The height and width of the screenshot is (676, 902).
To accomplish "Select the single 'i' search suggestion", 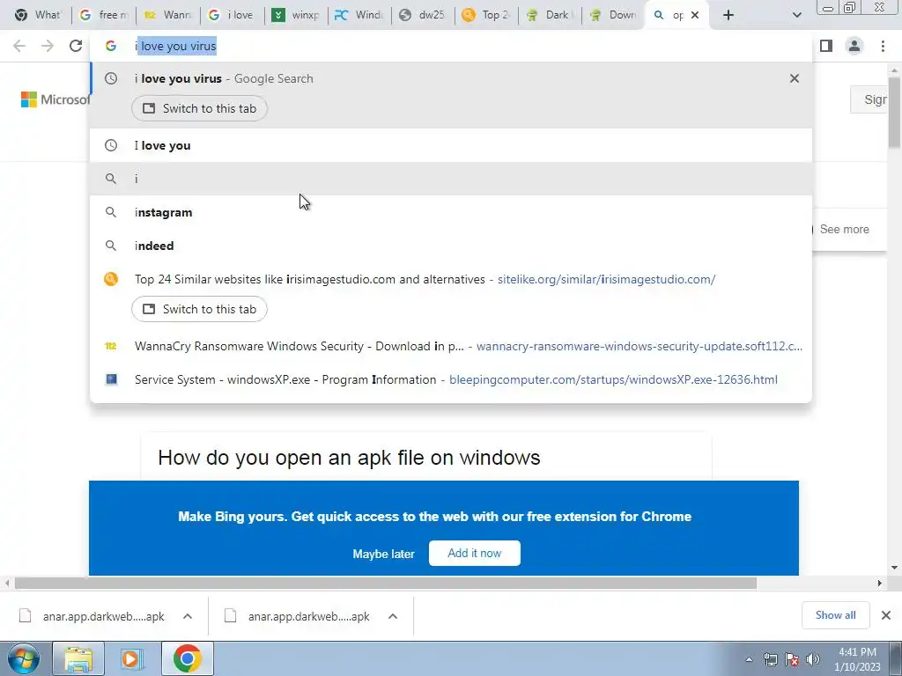I will click(x=451, y=179).
